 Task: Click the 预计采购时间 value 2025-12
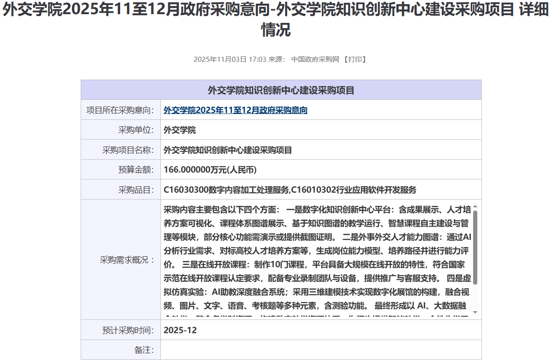[x=180, y=330]
